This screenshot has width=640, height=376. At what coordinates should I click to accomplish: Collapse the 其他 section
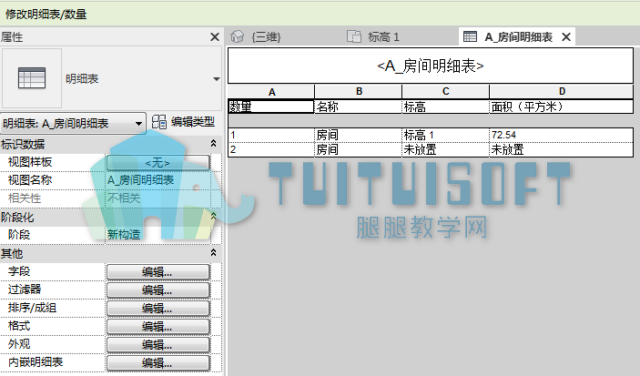(213, 253)
